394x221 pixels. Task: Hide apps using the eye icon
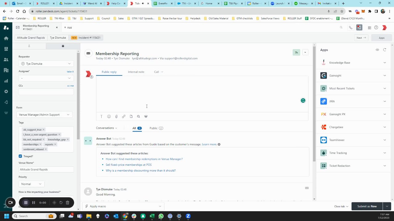tap(377, 50)
